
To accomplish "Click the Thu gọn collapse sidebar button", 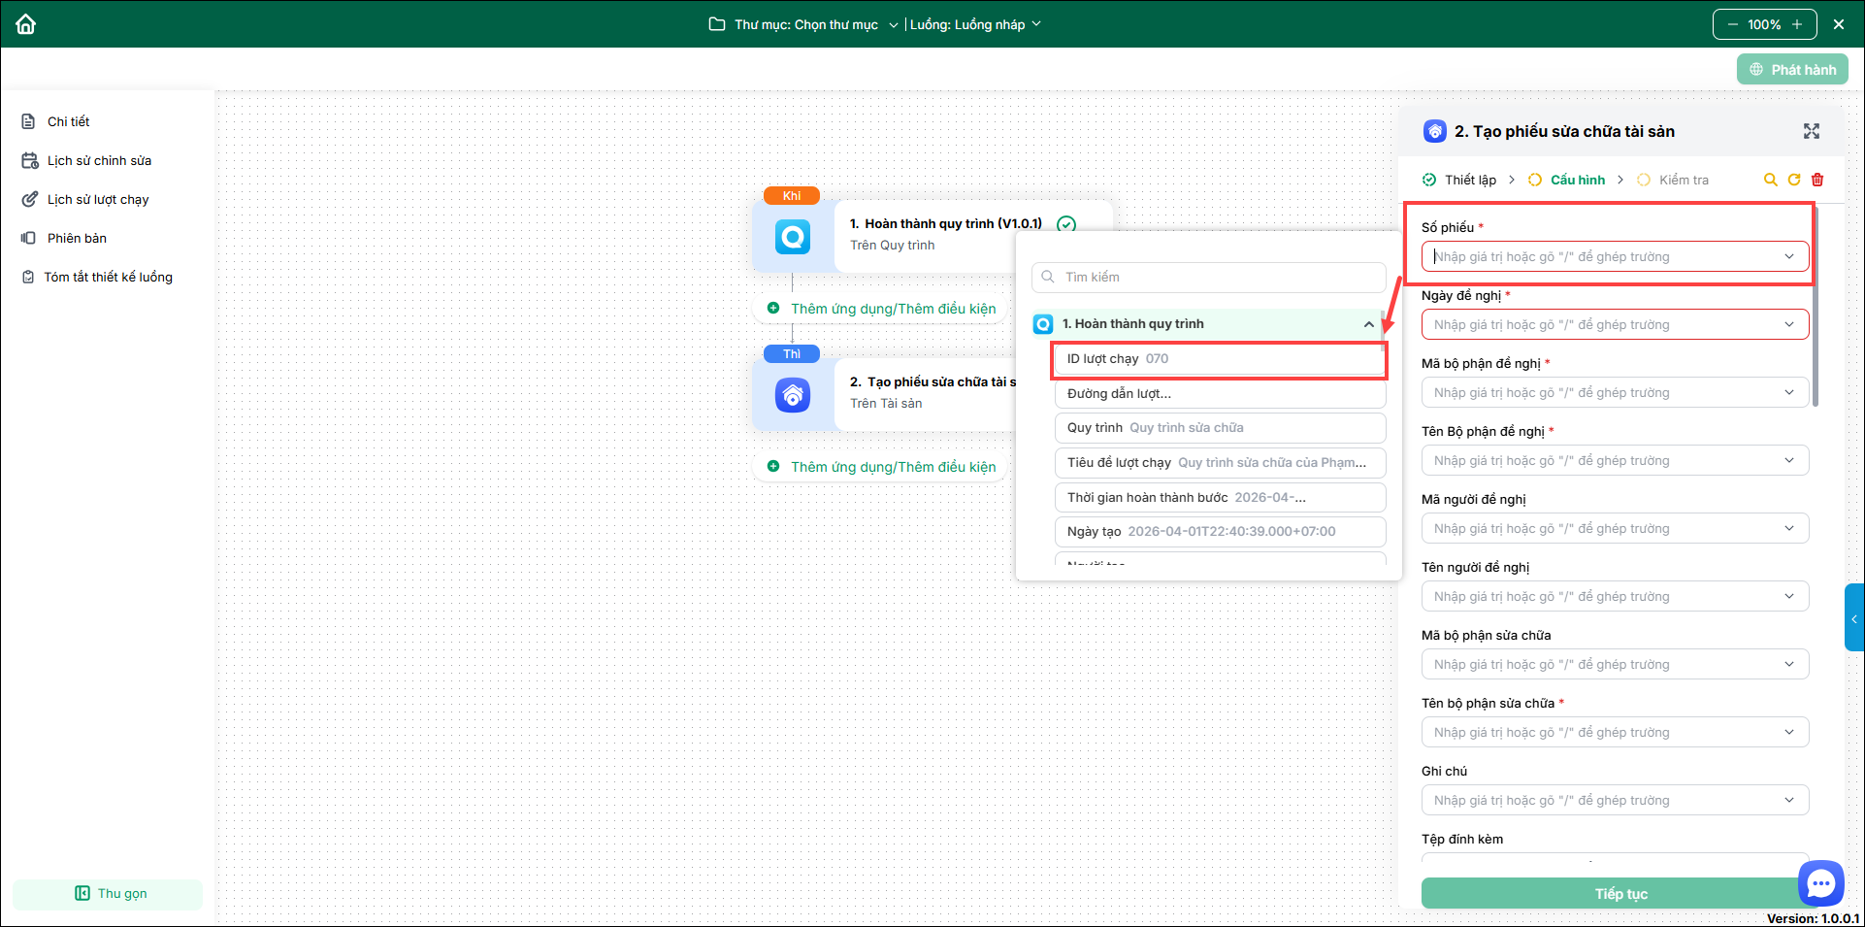I will [110, 893].
